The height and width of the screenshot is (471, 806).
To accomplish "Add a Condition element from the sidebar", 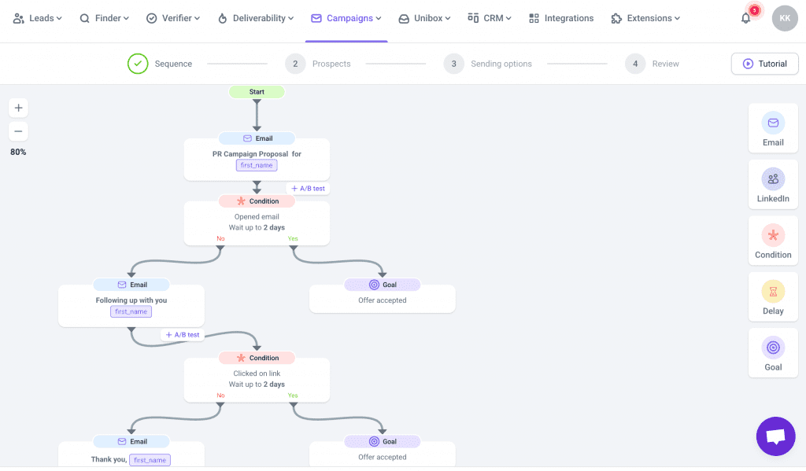I will (x=772, y=240).
